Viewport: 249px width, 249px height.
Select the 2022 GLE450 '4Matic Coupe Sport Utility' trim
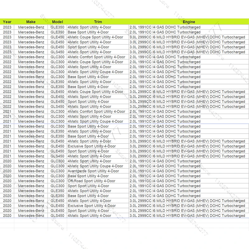pyautogui.click(x=98, y=92)
